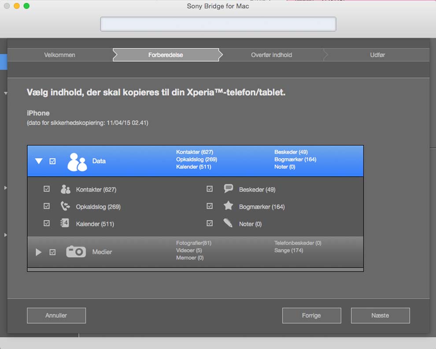
Task: Uncheck the Kontakter (627) checkbox
Action: click(47, 189)
